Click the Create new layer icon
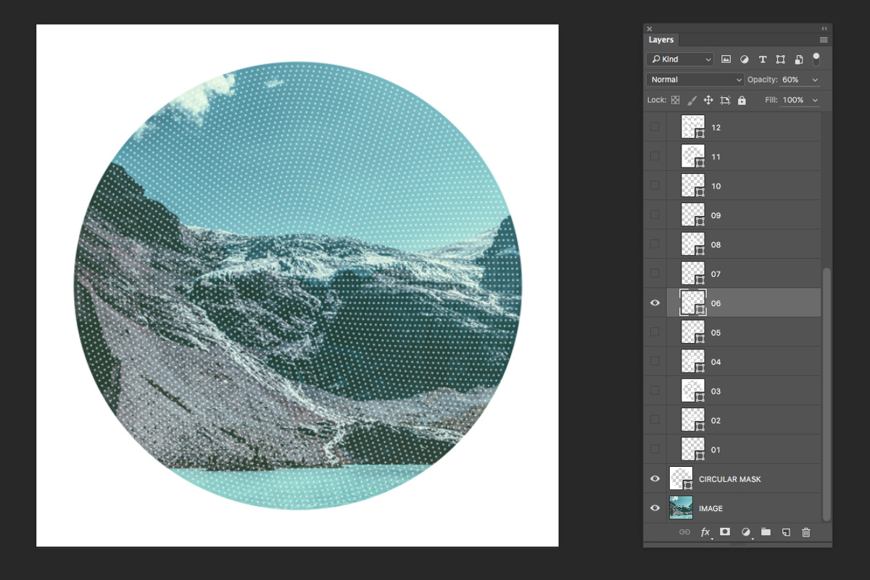 (786, 531)
